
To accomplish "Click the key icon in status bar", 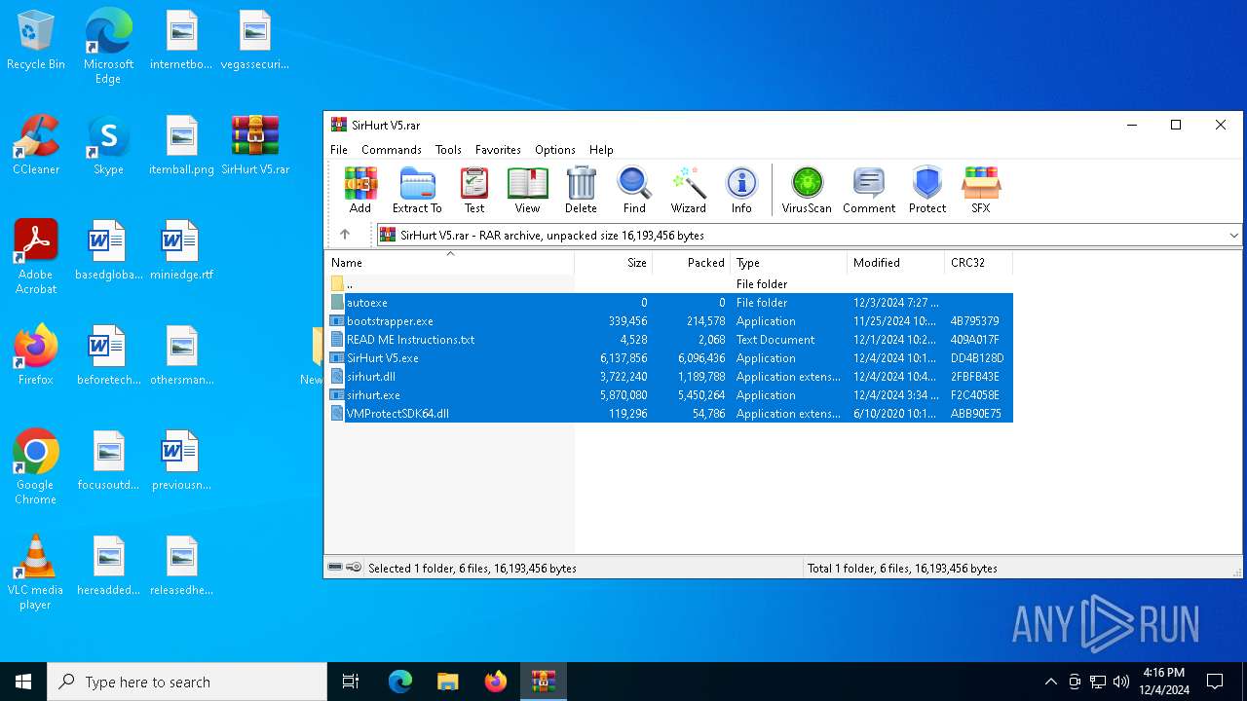I will tap(354, 568).
